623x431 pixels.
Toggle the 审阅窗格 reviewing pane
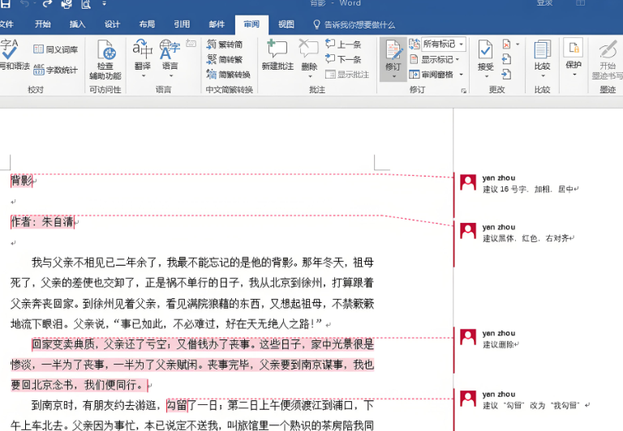(x=431, y=75)
